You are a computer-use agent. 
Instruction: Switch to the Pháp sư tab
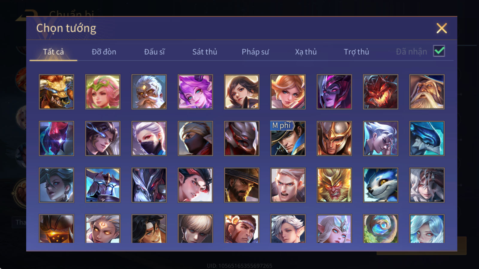(255, 52)
